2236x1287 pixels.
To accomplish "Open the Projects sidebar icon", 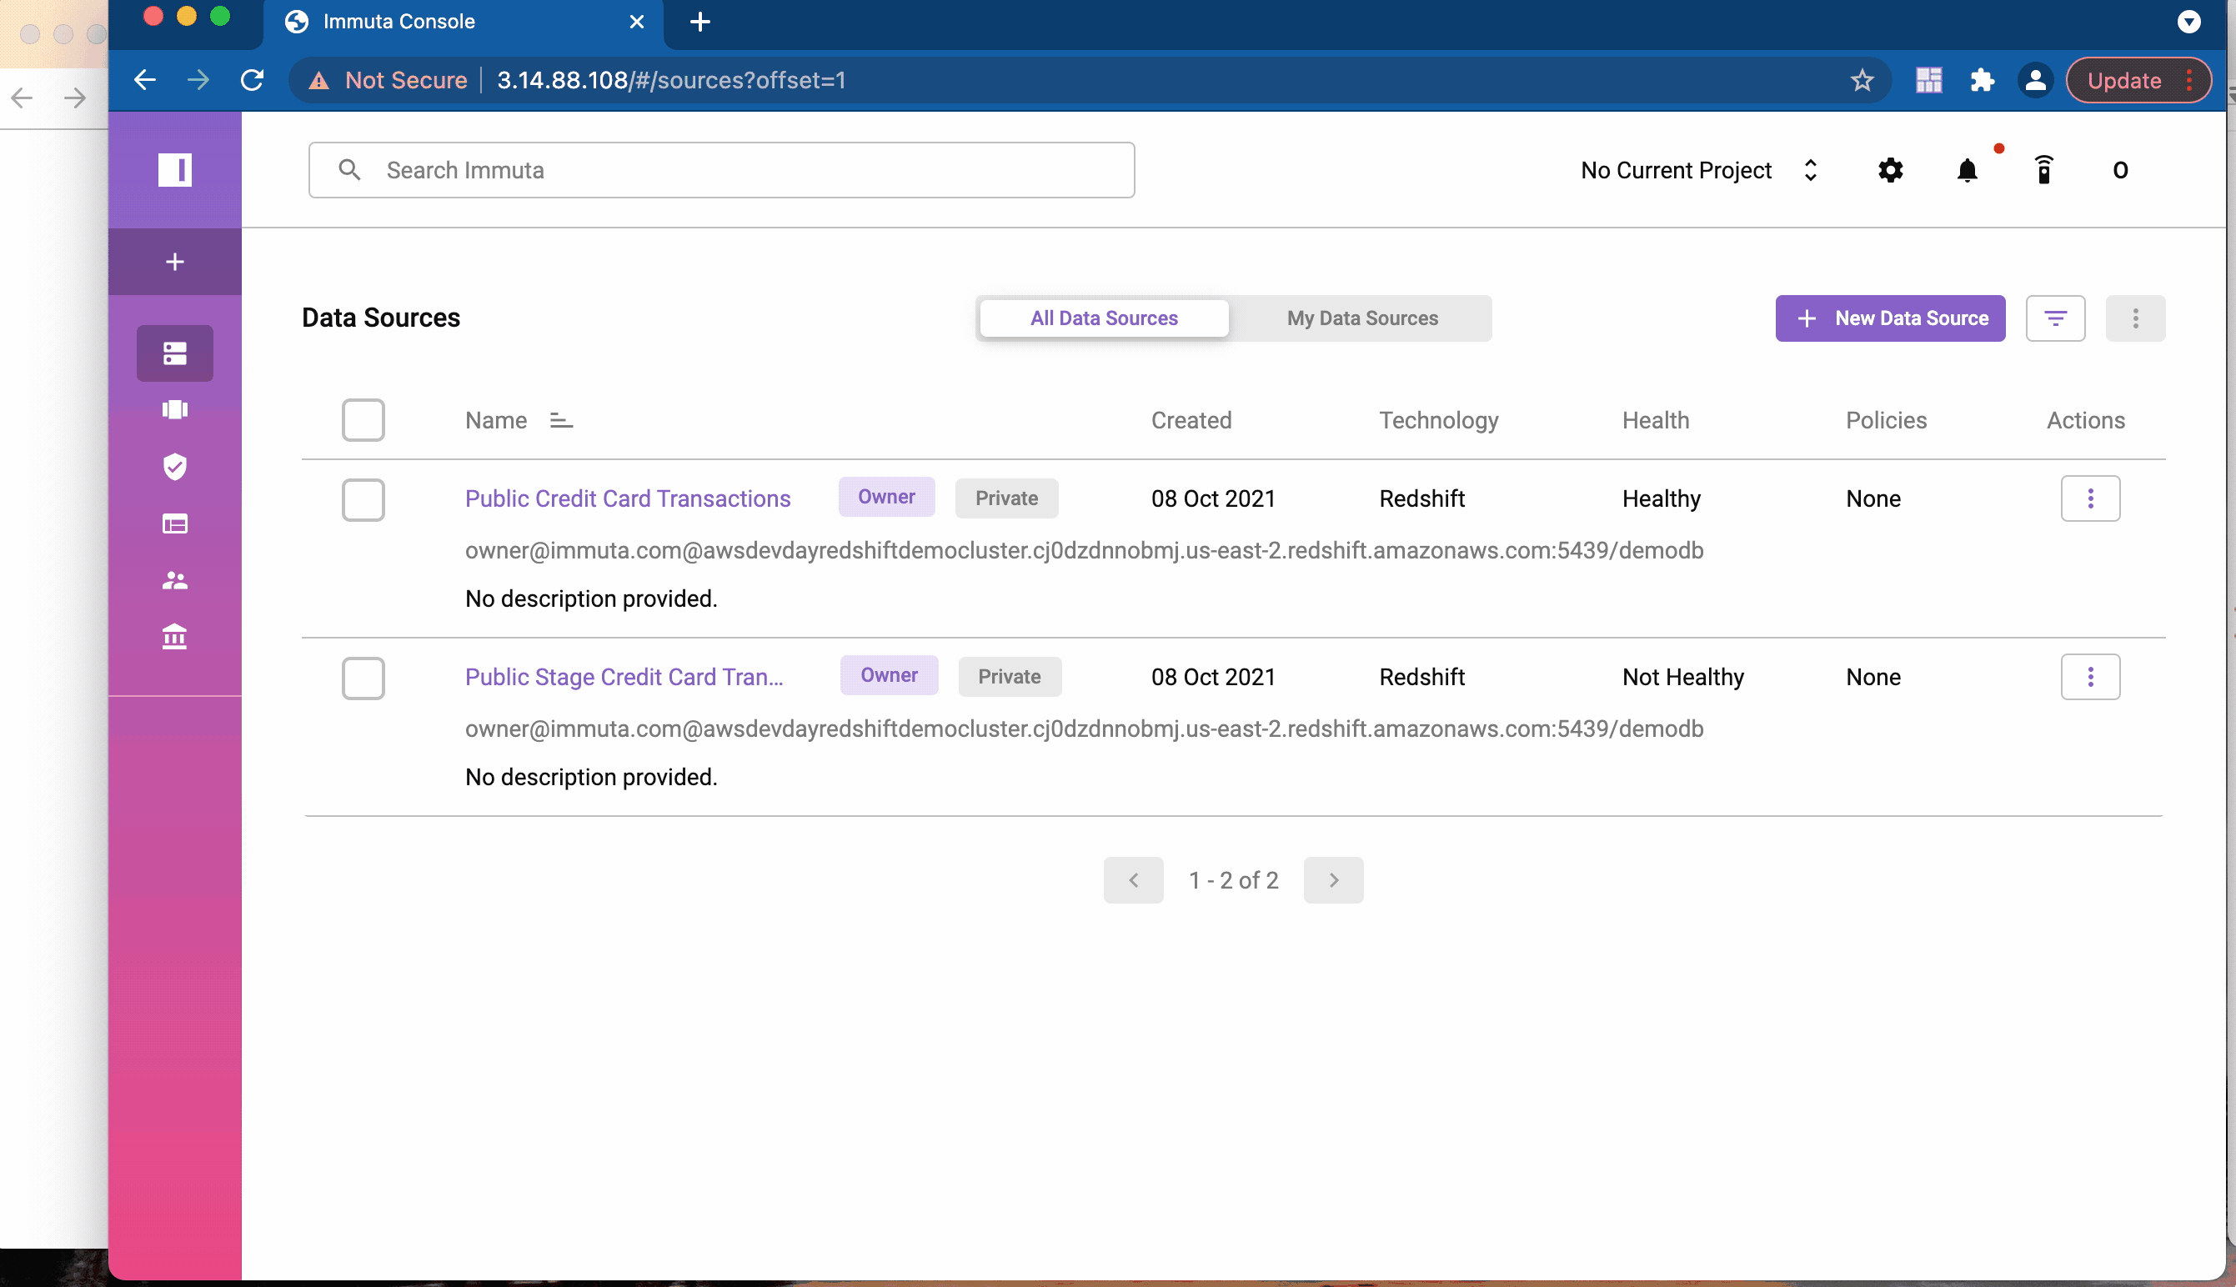I will point(175,409).
